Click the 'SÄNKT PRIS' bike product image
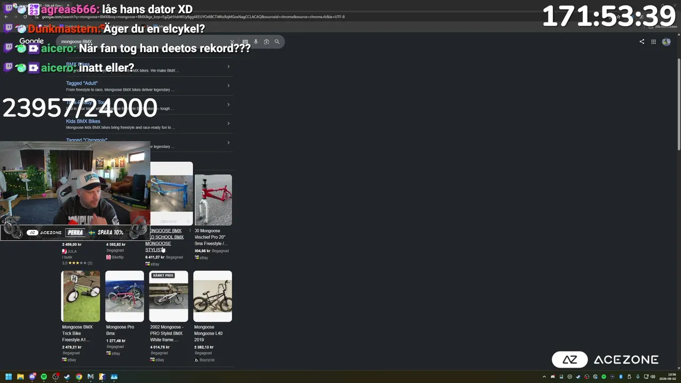 [169, 296]
